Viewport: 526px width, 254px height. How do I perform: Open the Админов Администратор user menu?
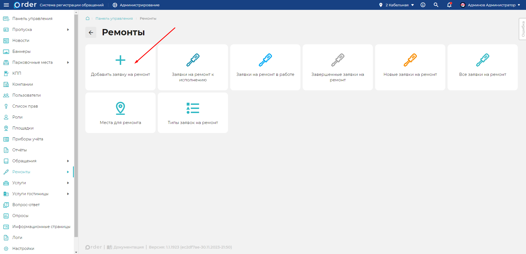(x=490, y=5)
